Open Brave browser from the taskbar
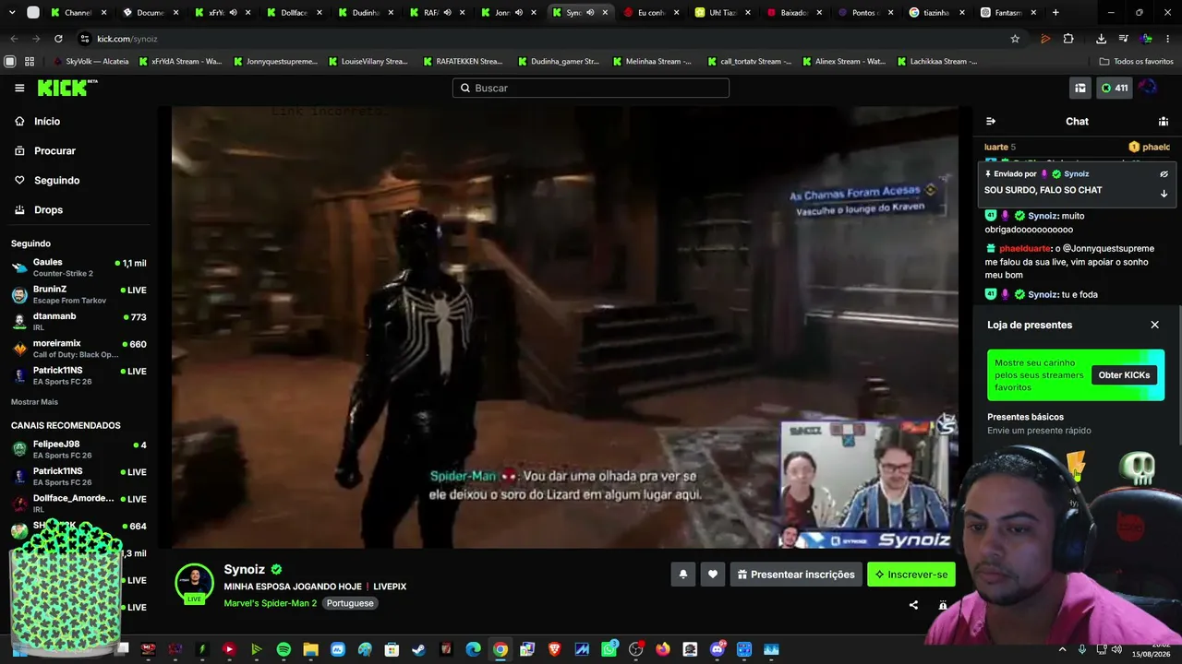This screenshot has height=664, width=1182. pos(554,649)
